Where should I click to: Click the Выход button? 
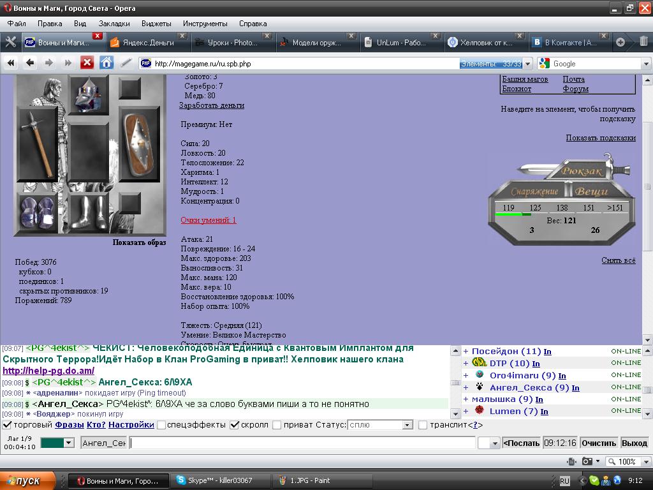pos(635,443)
